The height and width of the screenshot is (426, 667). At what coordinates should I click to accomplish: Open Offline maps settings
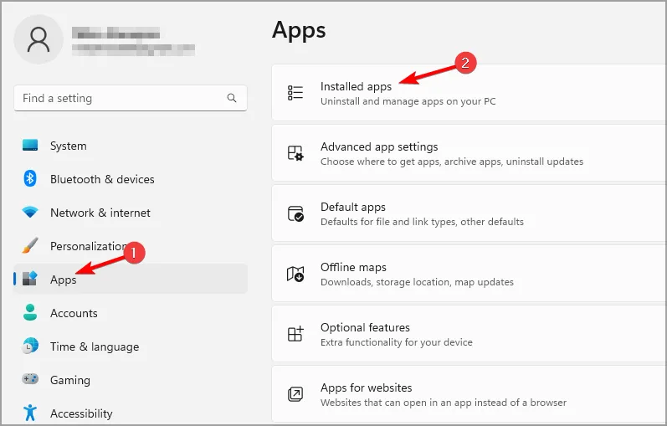click(x=469, y=274)
